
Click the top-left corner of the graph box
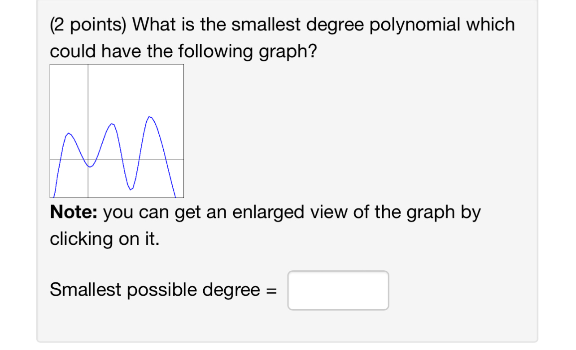(50, 64)
